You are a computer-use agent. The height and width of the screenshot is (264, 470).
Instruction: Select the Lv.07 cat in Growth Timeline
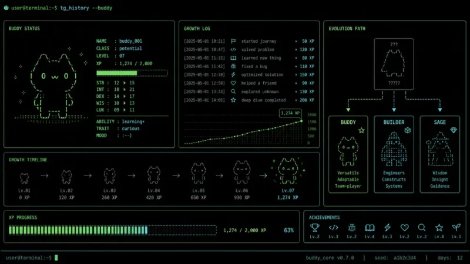[288, 171]
